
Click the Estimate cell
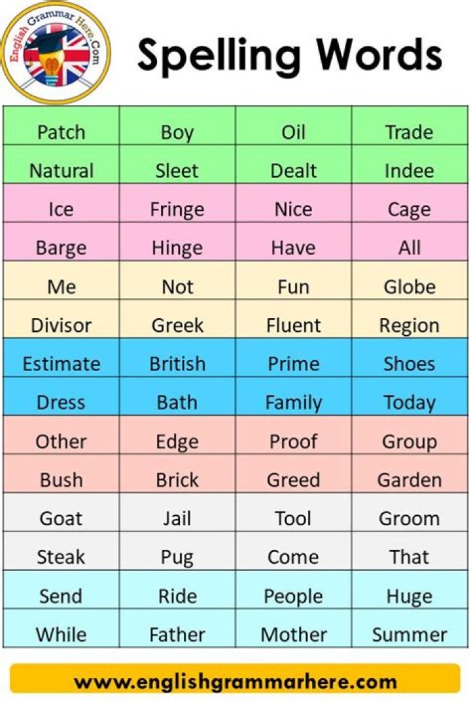click(61, 364)
